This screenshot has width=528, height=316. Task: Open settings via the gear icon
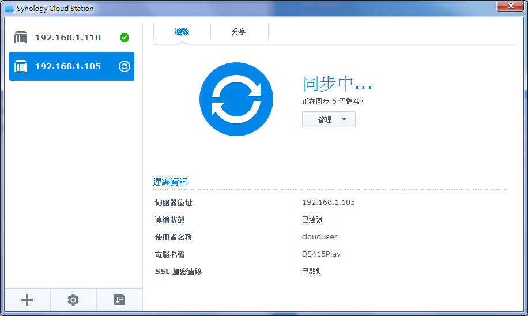73,300
